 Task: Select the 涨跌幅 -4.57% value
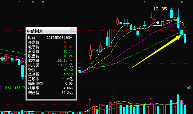(67, 75)
